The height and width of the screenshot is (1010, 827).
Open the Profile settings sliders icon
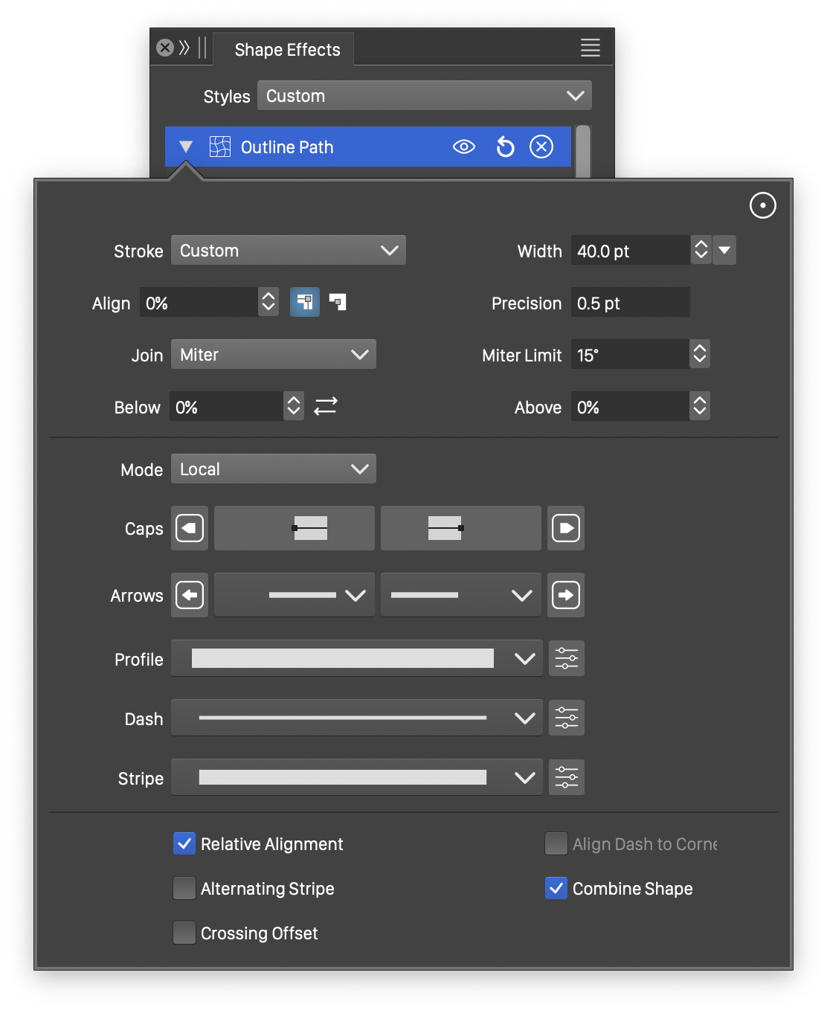tap(566, 659)
